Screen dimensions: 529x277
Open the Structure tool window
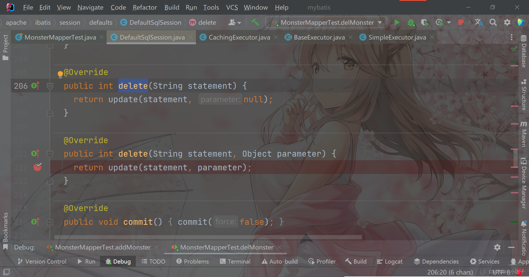(524, 95)
